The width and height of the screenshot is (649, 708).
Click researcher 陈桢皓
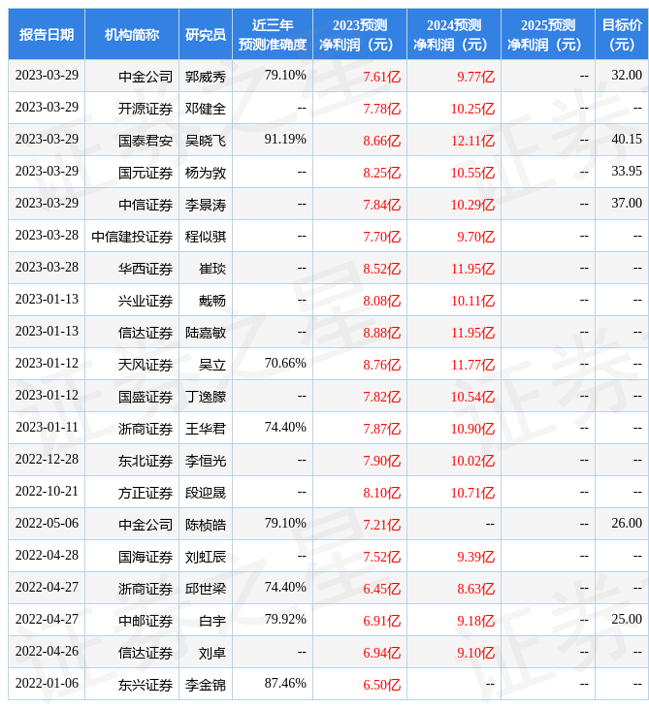[206, 525]
